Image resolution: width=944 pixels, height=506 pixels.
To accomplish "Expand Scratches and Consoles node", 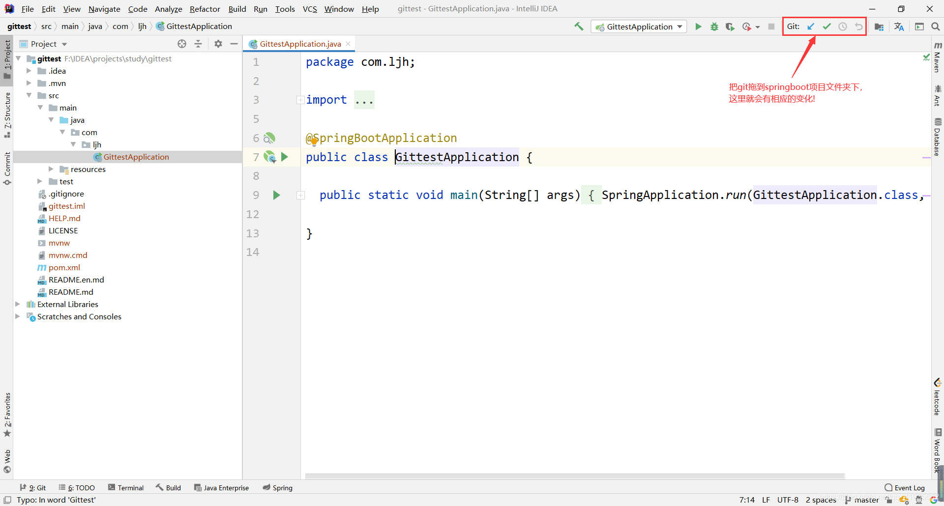I will click(18, 316).
